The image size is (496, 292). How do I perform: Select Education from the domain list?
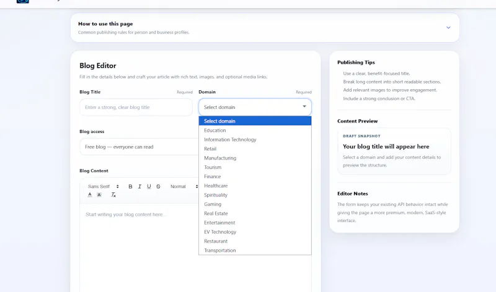tap(255, 131)
